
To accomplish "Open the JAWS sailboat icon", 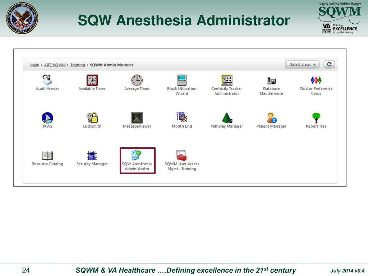I will click(x=47, y=118).
